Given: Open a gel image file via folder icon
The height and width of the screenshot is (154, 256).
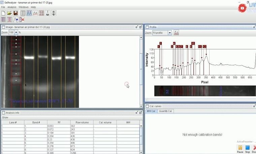Looking at the screenshot, I should [9, 13].
